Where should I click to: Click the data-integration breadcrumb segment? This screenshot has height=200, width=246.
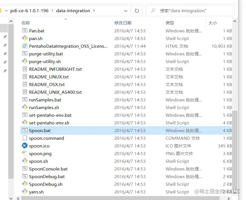(x=73, y=11)
